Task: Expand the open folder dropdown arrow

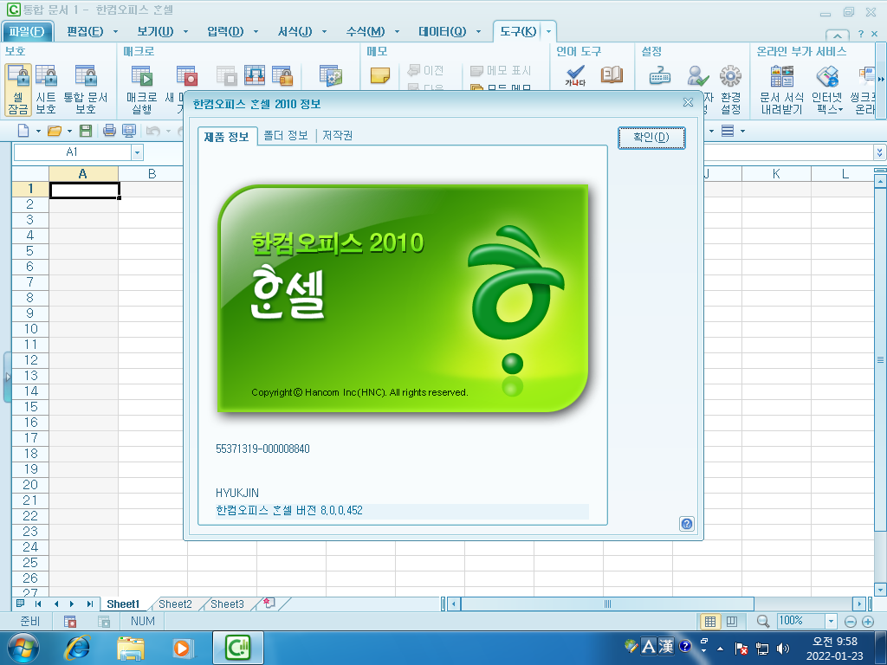Action: pyautogui.click(x=69, y=132)
